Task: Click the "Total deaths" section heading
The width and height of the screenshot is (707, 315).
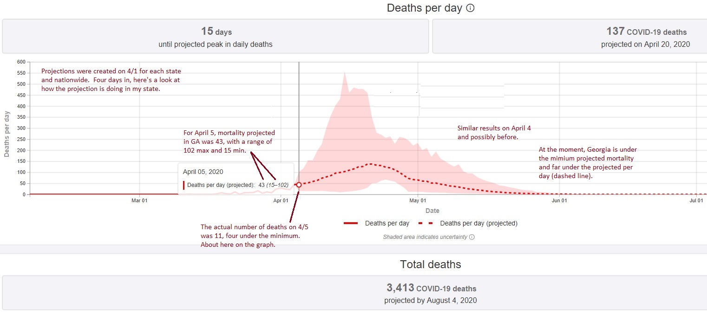Action: coord(431,264)
